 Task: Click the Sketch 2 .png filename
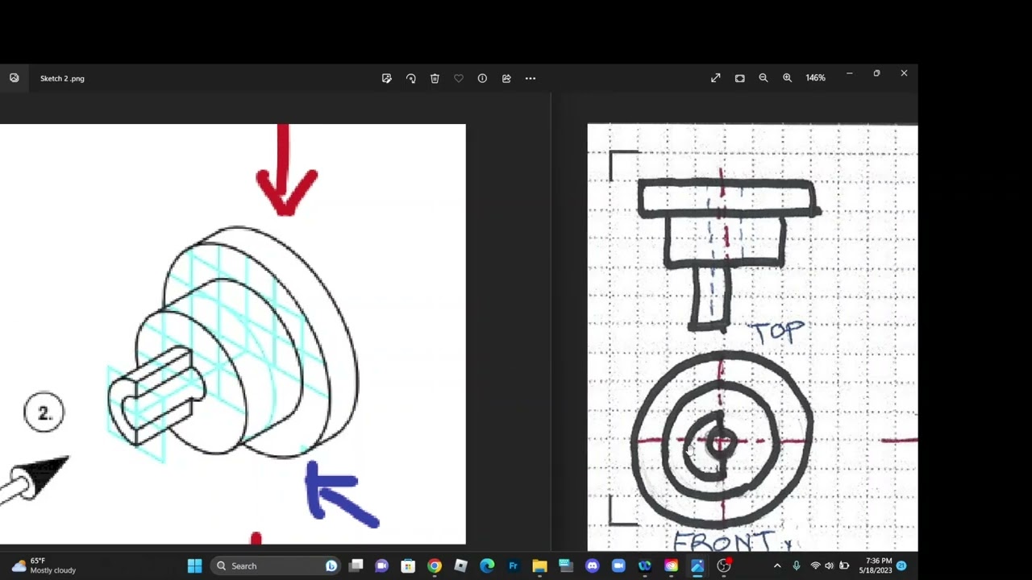62,78
